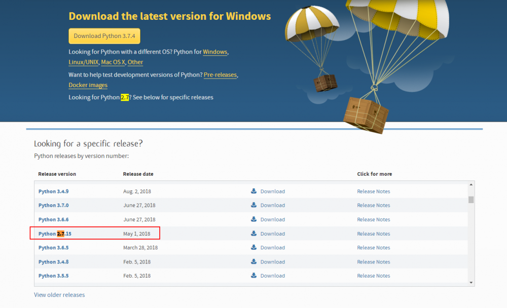
Task: Open the Python 3.4.9 release link
Action: pyautogui.click(x=53, y=191)
